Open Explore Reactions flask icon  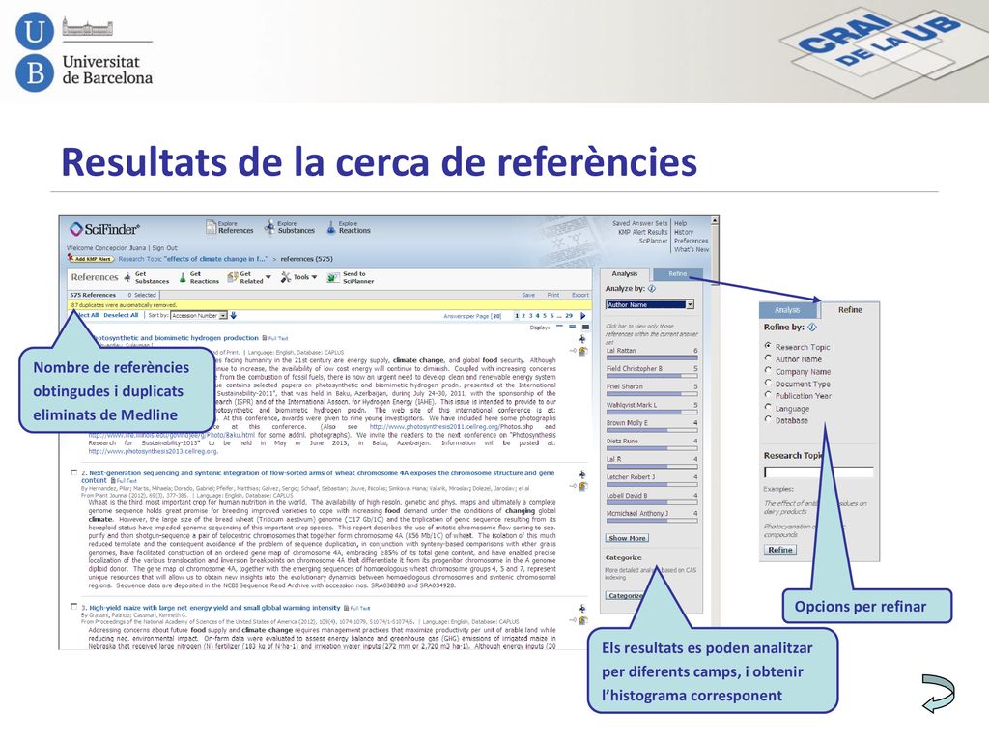(331, 227)
